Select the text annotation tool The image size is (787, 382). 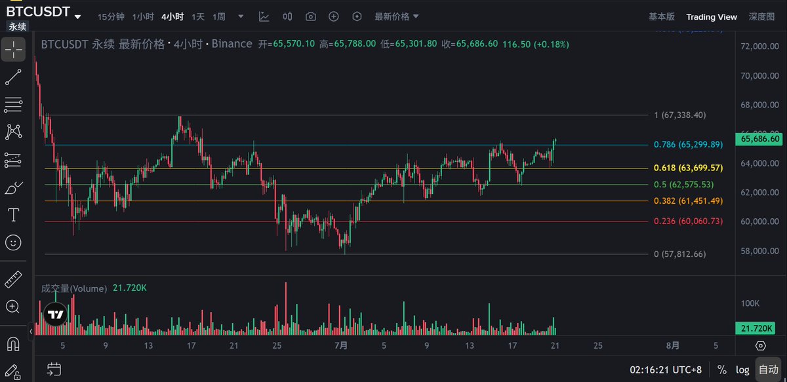click(13, 215)
